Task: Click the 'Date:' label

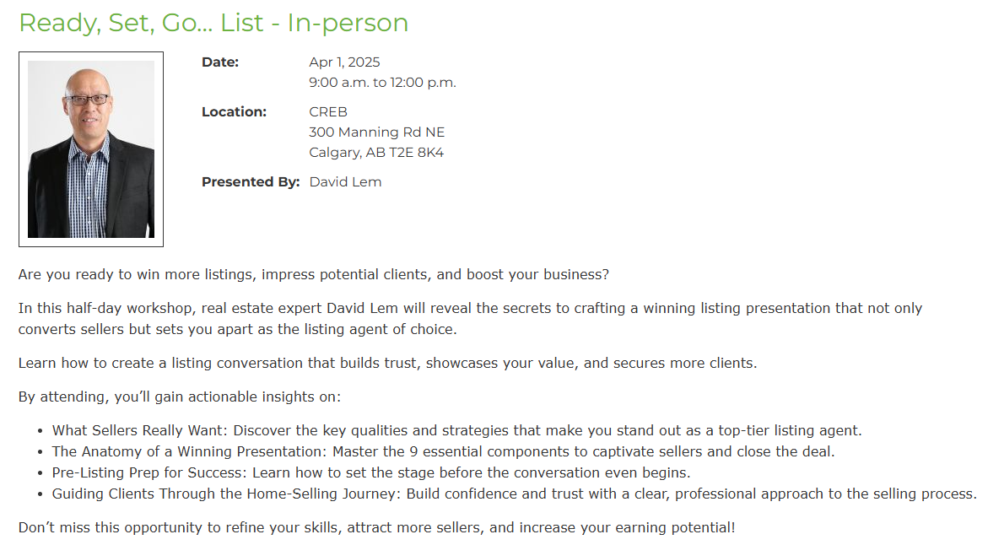Action: [x=220, y=62]
